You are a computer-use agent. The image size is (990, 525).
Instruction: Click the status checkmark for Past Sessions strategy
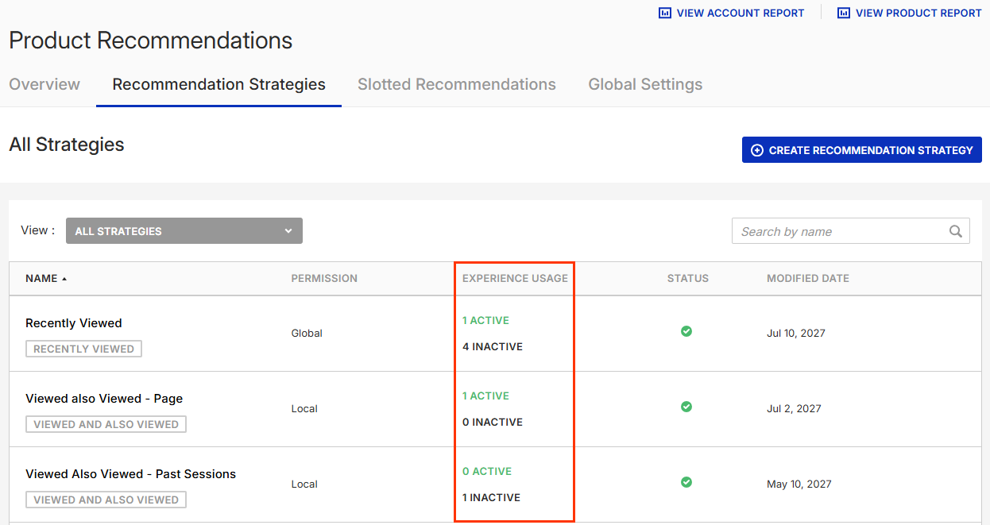click(x=686, y=482)
